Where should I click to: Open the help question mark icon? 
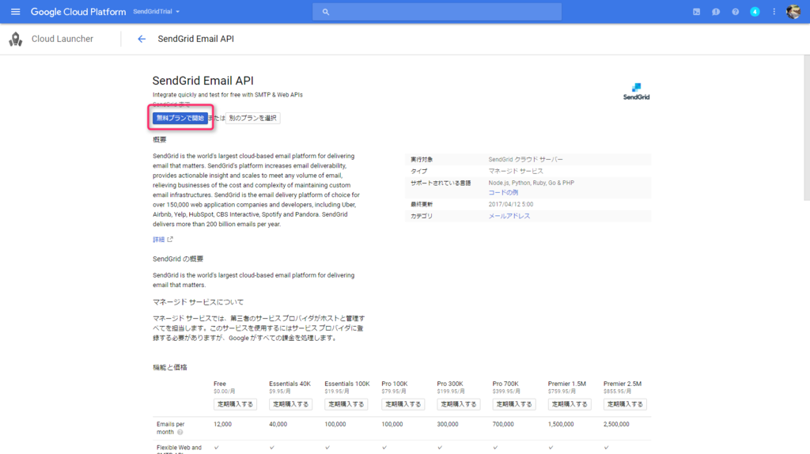click(x=735, y=11)
